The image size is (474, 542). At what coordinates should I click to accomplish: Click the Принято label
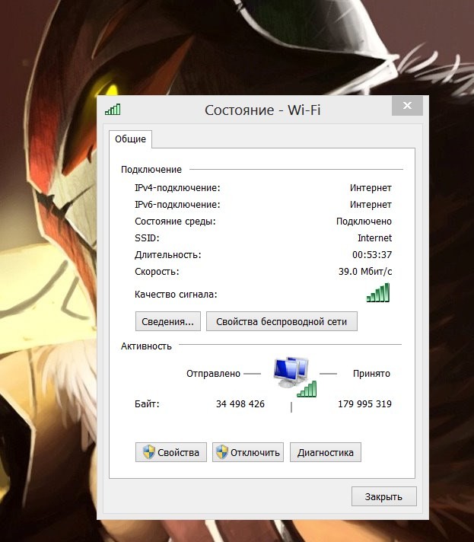tap(371, 373)
